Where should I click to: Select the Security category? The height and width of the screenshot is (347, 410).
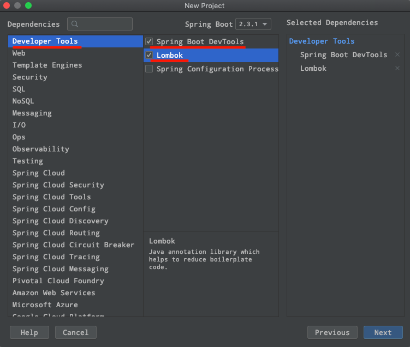click(x=75, y=77)
